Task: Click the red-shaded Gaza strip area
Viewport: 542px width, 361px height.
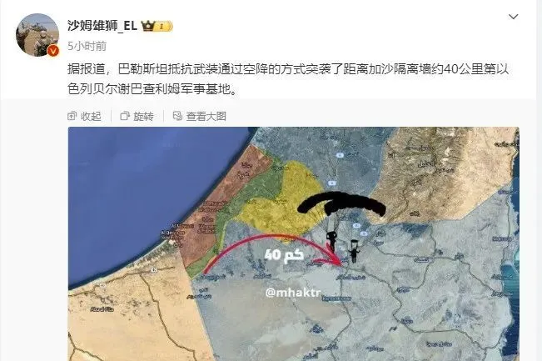Action: (x=225, y=201)
